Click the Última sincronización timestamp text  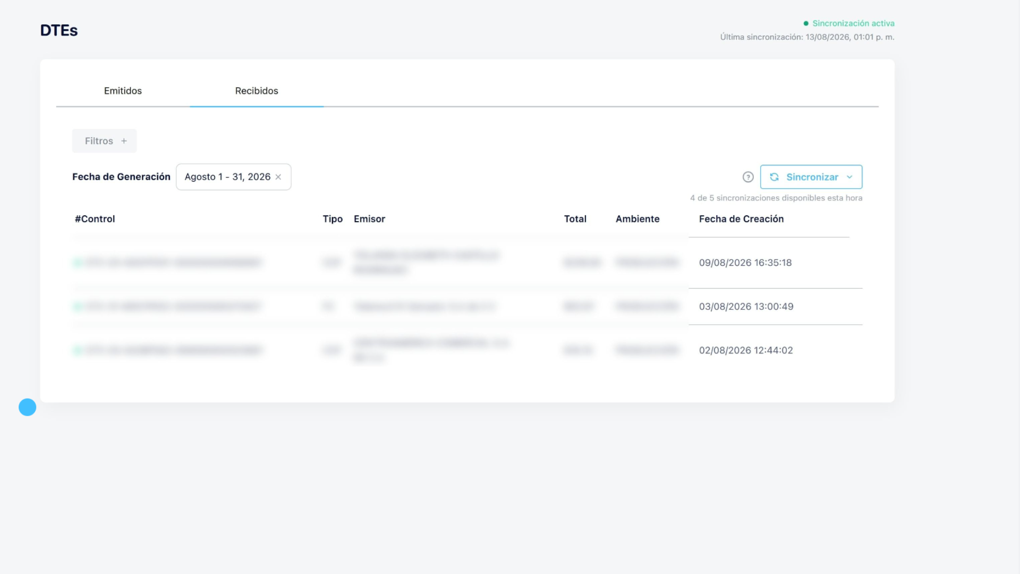[x=807, y=37]
